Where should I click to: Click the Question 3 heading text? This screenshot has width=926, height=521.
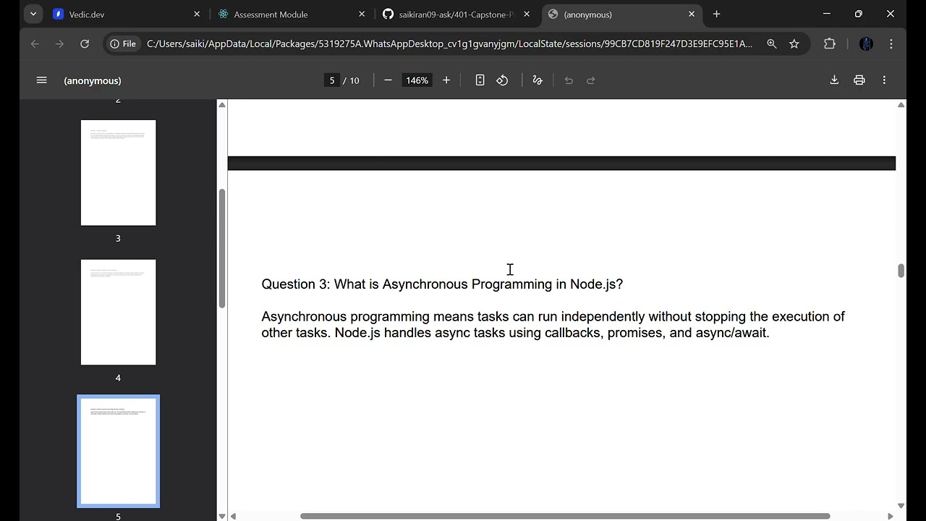pos(442,284)
